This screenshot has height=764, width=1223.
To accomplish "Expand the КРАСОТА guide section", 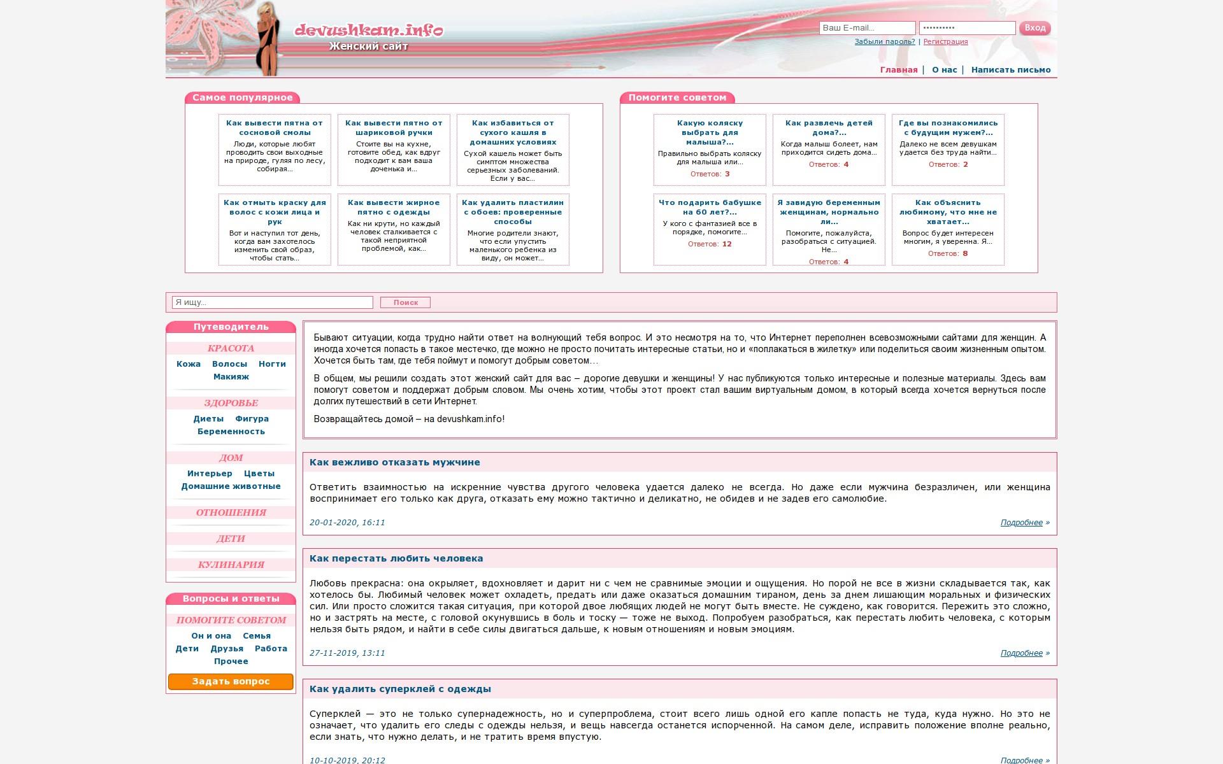I will pos(231,348).
